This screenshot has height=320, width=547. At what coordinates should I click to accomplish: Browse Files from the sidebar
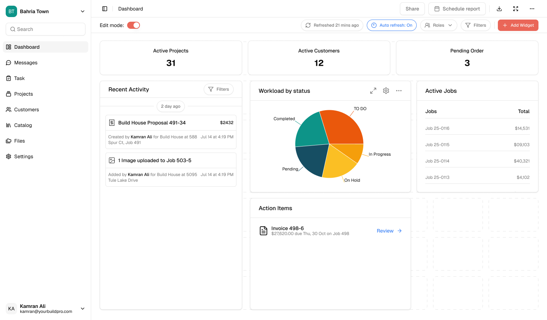[x=20, y=141]
